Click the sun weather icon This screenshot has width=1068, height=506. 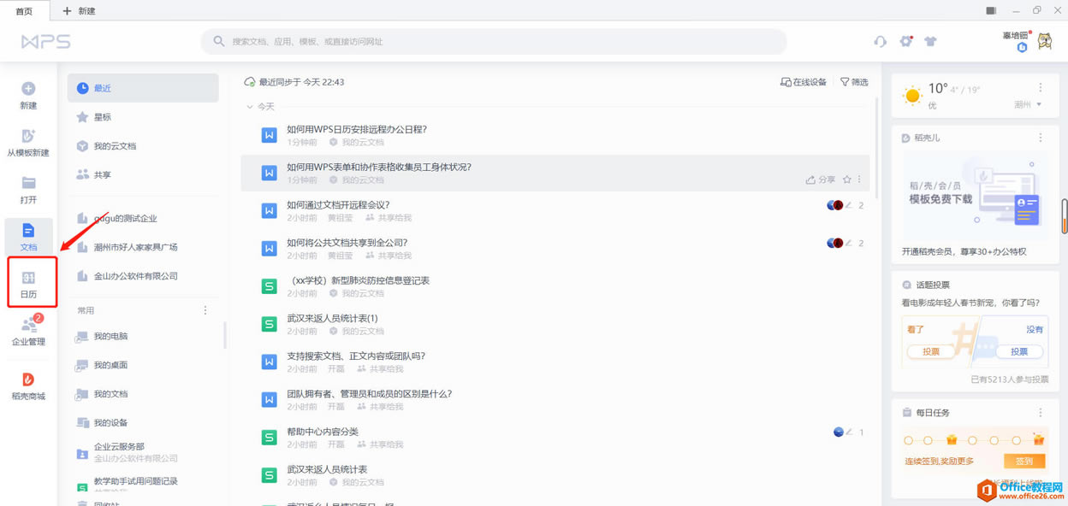(913, 95)
